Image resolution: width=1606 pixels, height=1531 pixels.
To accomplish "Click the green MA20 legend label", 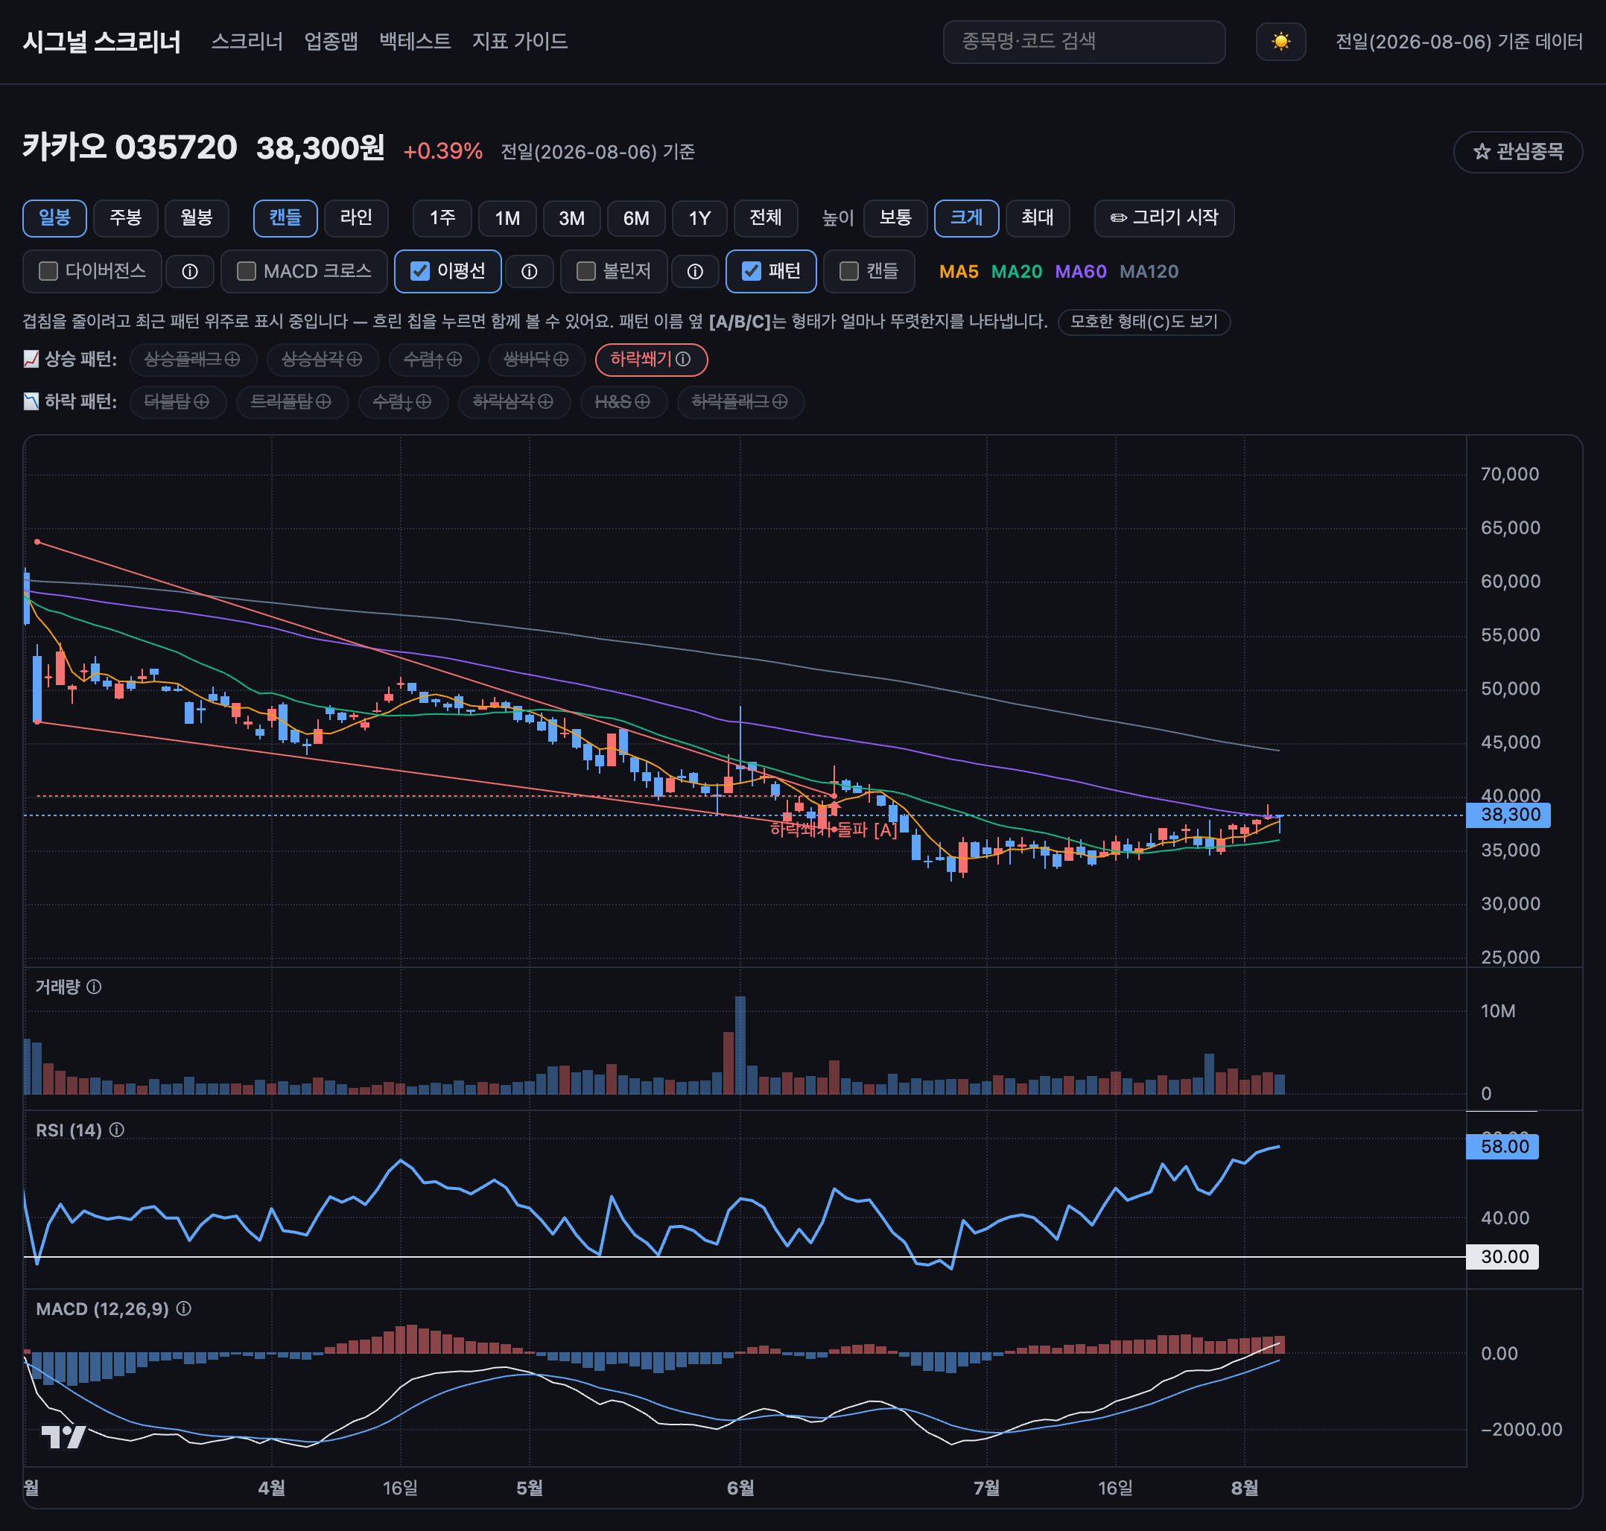I will tap(1017, 272).
